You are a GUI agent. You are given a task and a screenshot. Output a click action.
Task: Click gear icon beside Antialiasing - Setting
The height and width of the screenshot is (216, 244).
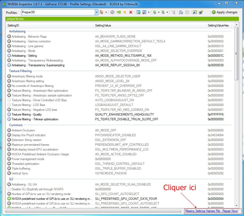point(9,56)
